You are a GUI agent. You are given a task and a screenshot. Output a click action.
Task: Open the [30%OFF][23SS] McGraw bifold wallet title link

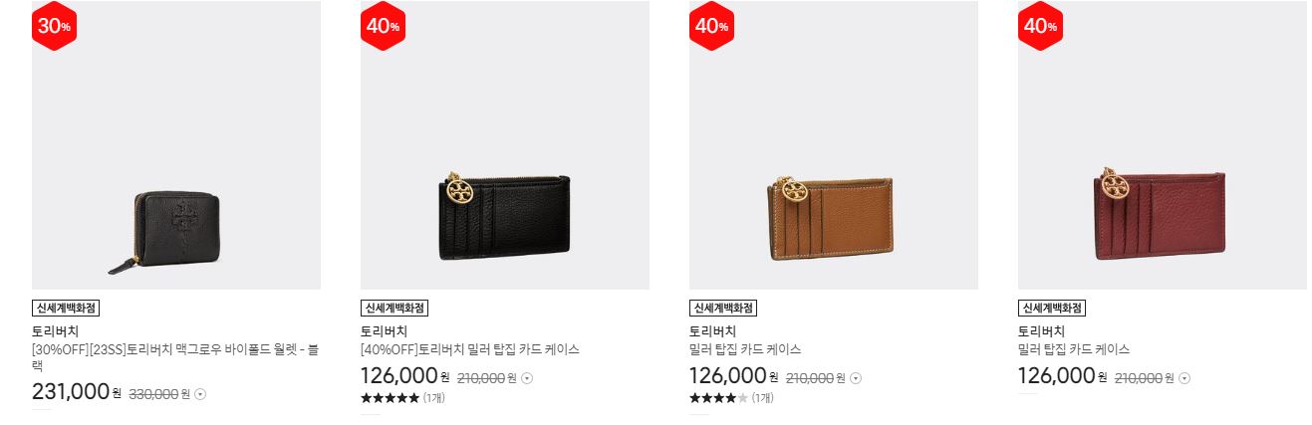[175, 357]
